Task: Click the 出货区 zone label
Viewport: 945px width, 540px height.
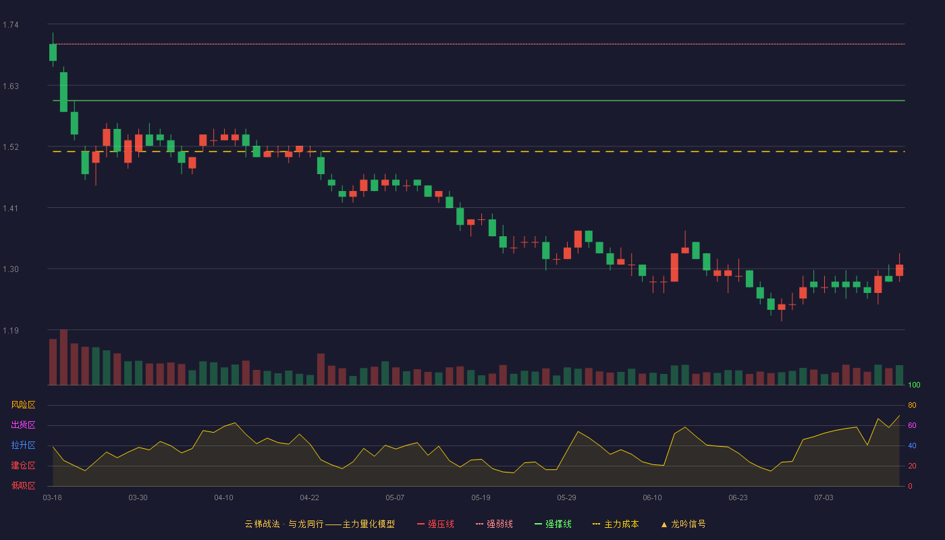Action: tap(24, 425)
